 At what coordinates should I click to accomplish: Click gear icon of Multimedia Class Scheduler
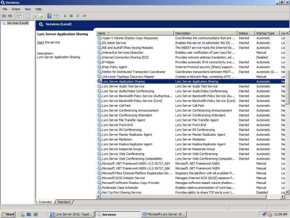point(99,187)
